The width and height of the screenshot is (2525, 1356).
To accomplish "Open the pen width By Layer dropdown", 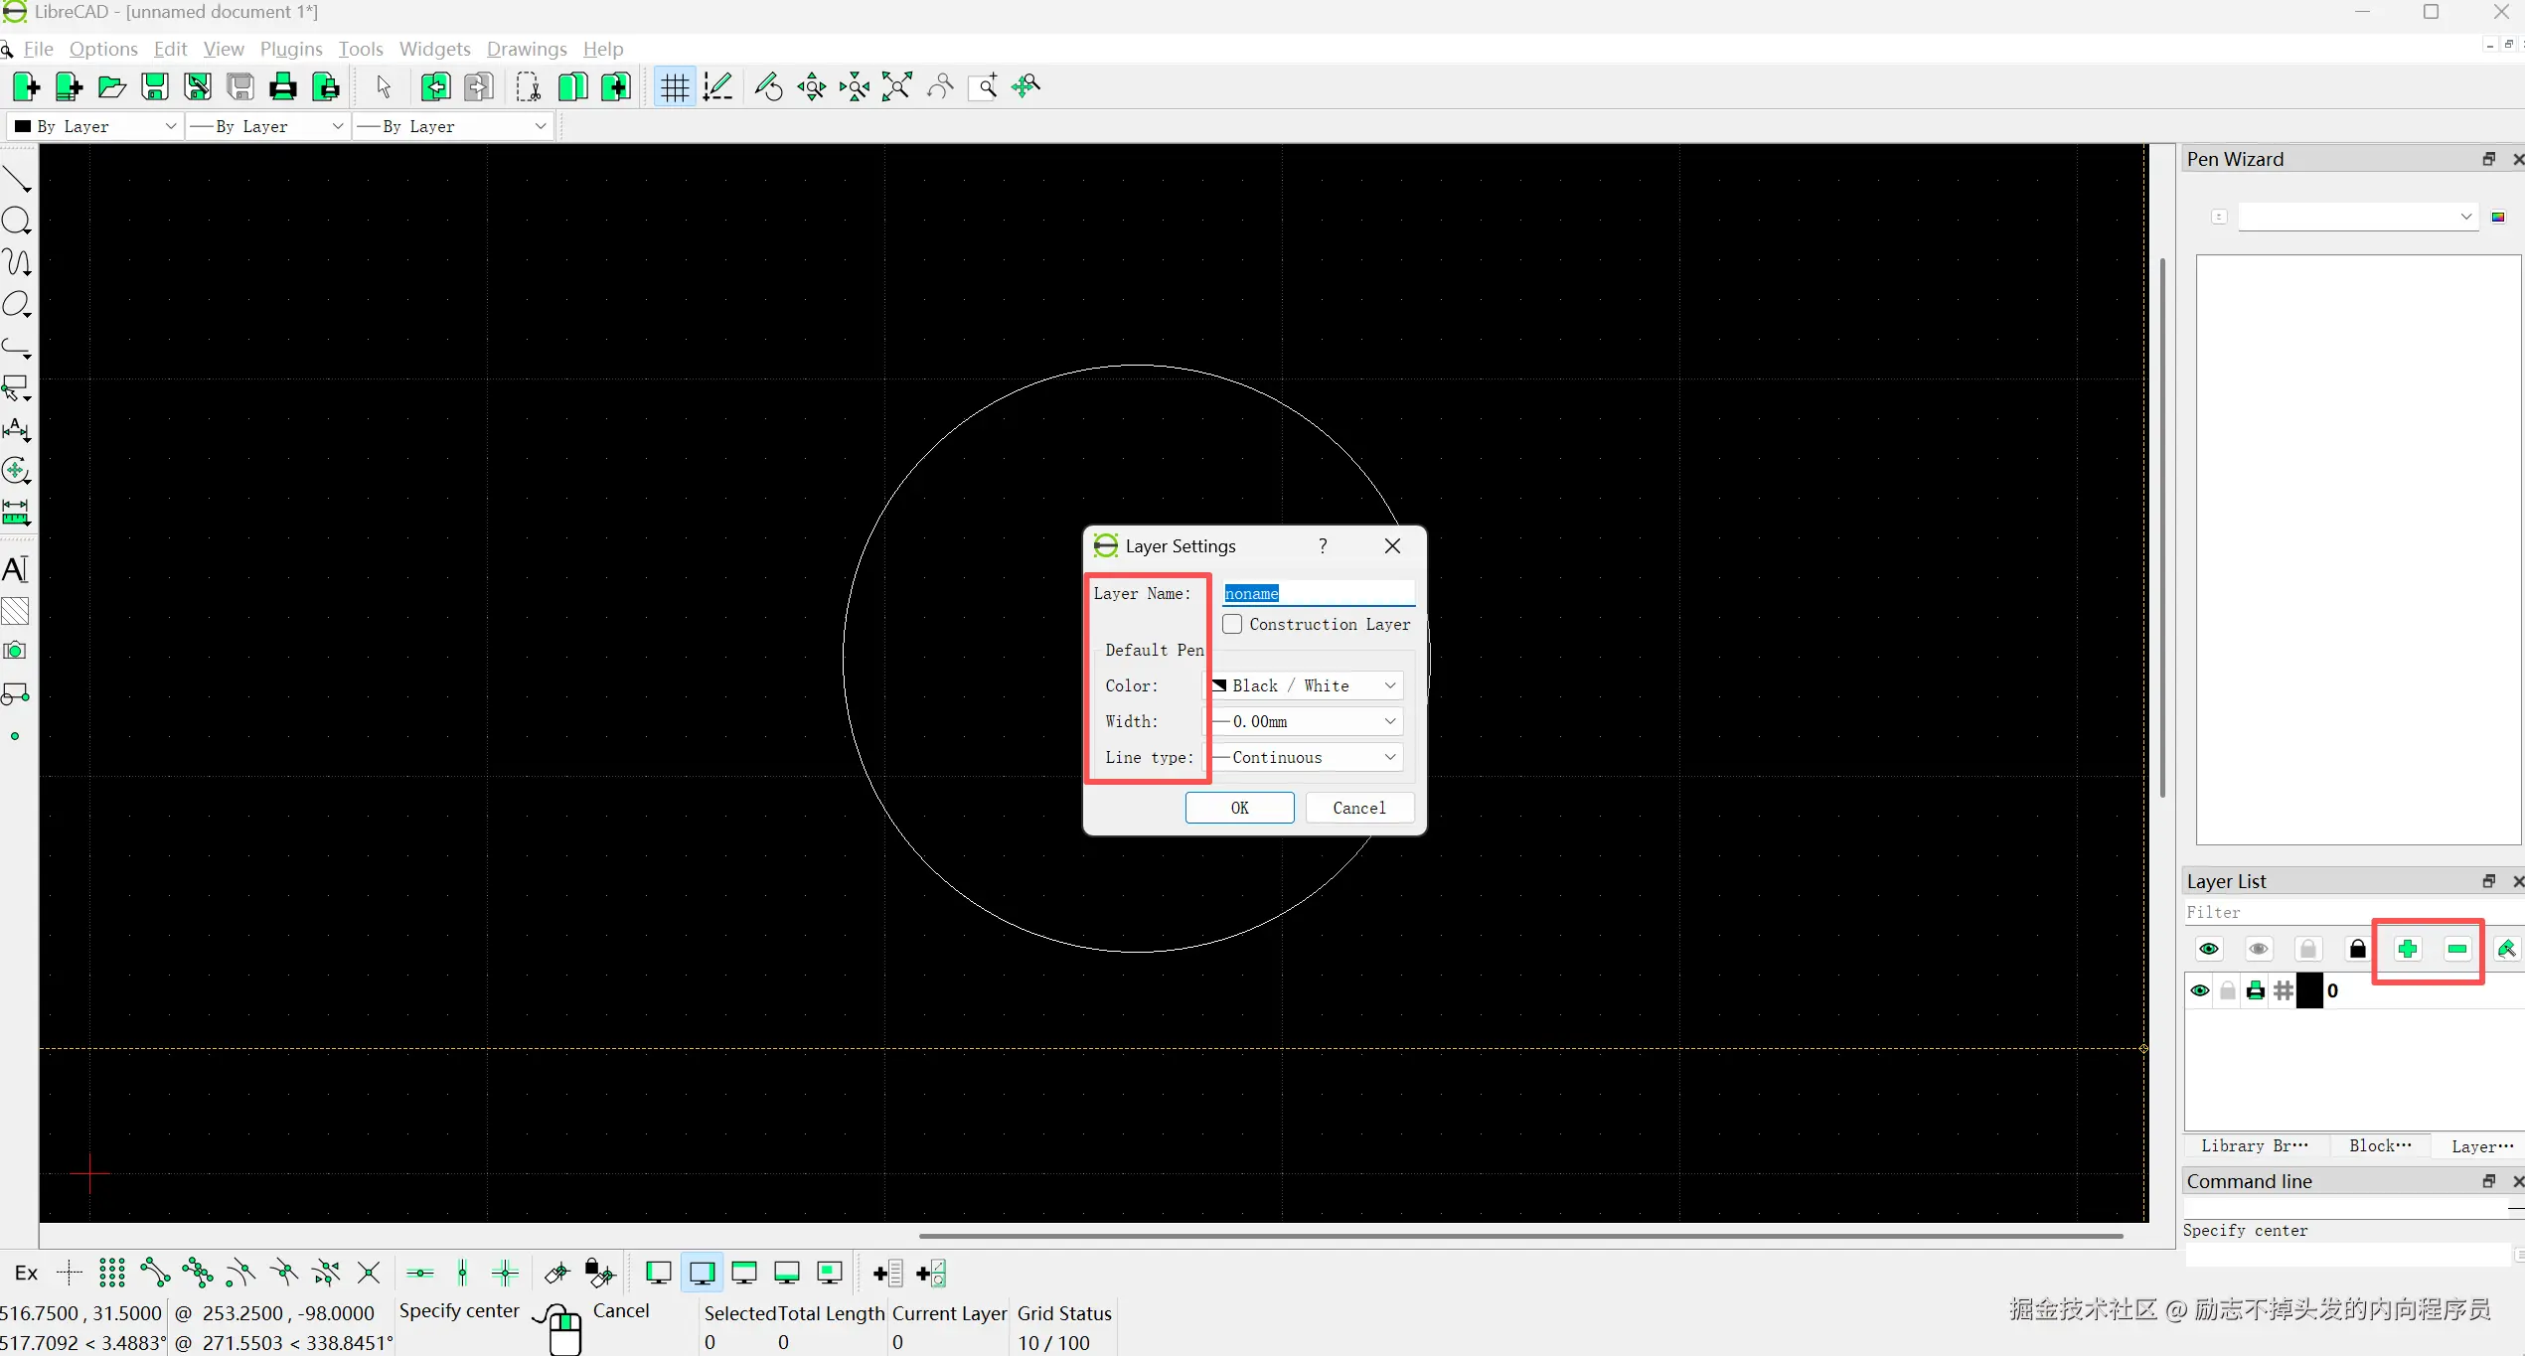I will pos(268,126).
